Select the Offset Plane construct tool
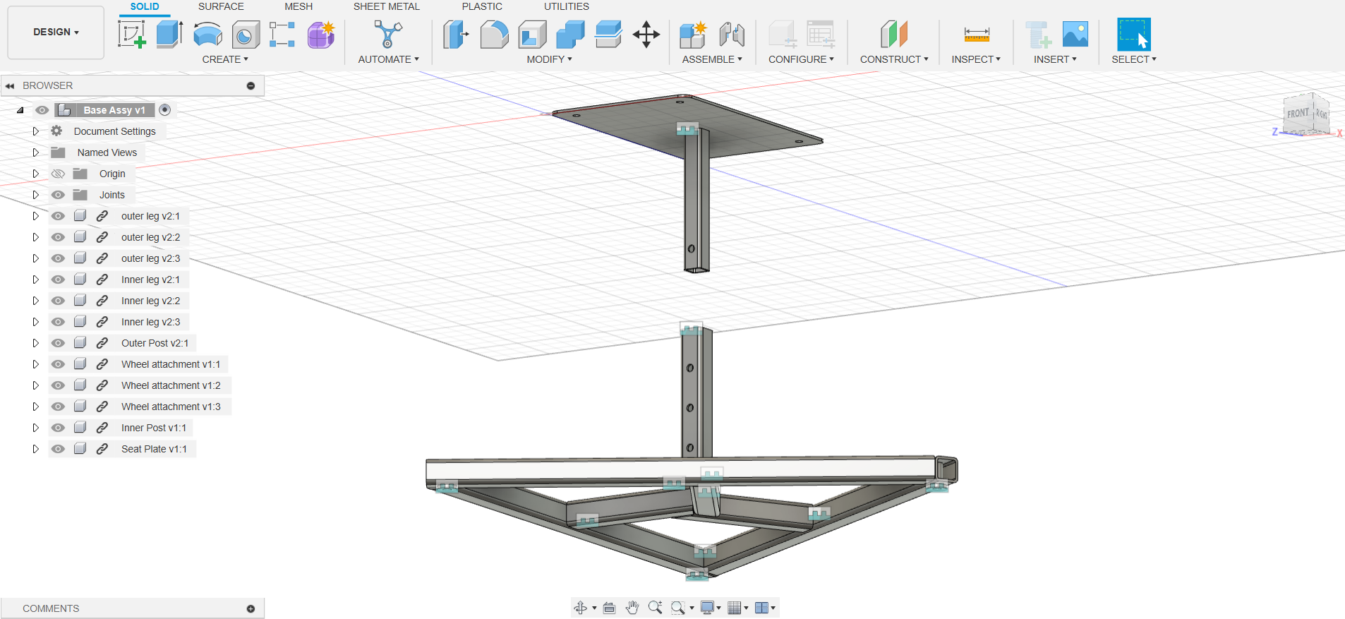The image size is (1345, 619). pos(893,34)
